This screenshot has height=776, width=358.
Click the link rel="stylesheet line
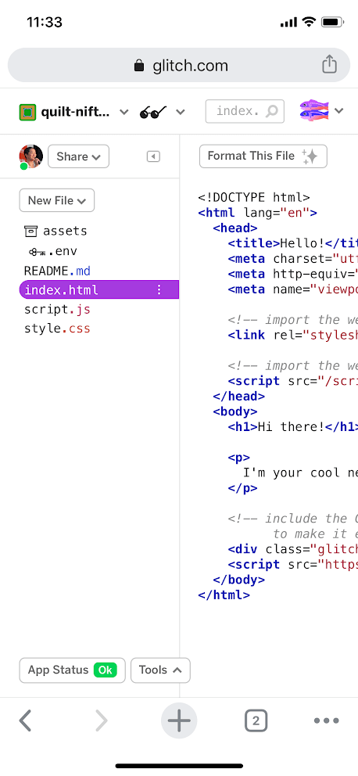[x=292, y=335]
